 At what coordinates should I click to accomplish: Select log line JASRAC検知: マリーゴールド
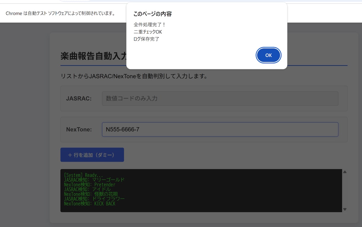(x=94, y=180)
